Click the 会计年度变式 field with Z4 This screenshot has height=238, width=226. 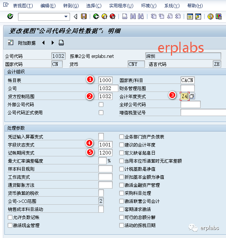click(185, 96)
